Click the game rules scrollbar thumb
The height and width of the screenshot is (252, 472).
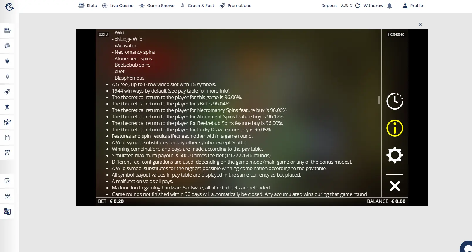[379, 100]
